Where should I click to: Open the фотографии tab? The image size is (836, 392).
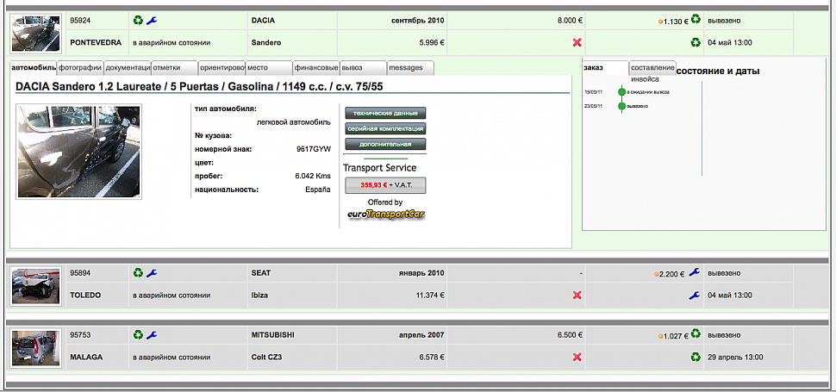click(x=80, y=68)
